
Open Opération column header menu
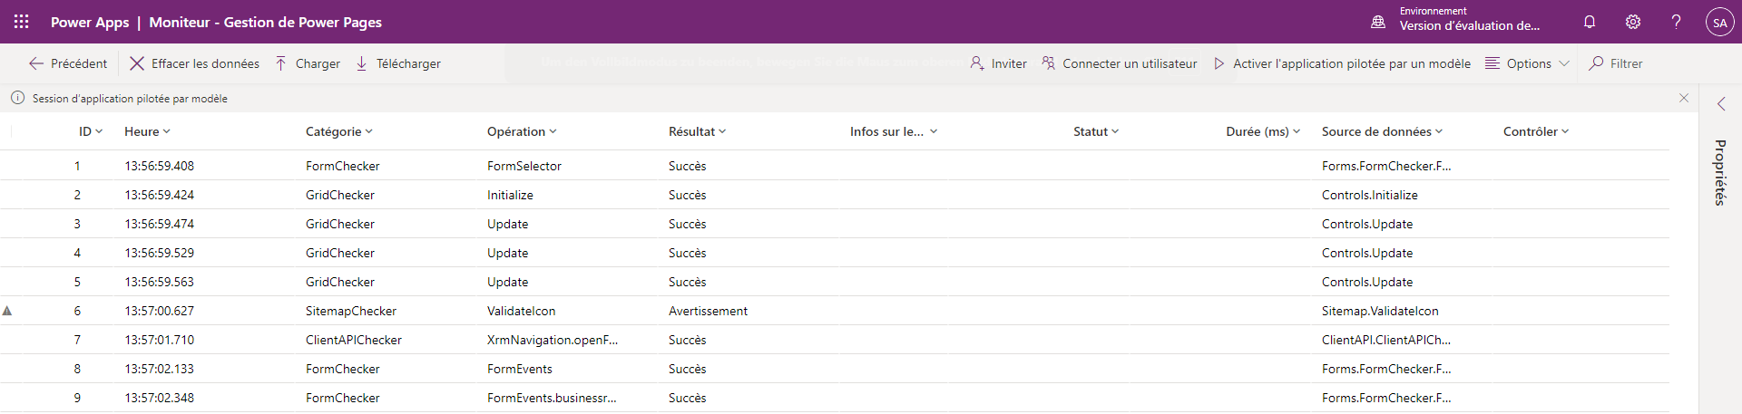(522, 131)
